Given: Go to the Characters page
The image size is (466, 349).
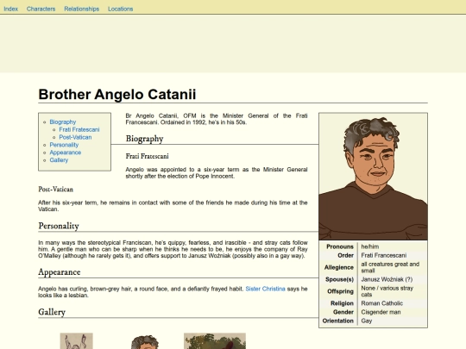Looking at the screenshot, I should tap(41, 9).
